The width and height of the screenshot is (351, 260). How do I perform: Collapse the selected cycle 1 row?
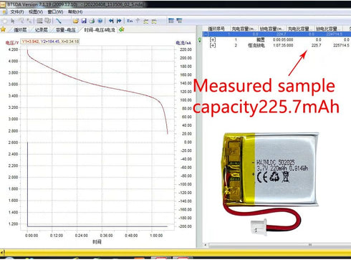pos(206,34)
